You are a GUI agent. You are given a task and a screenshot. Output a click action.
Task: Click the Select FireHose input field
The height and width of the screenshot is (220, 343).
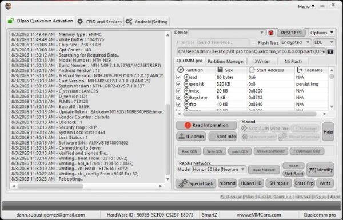[x=223, y=42]
